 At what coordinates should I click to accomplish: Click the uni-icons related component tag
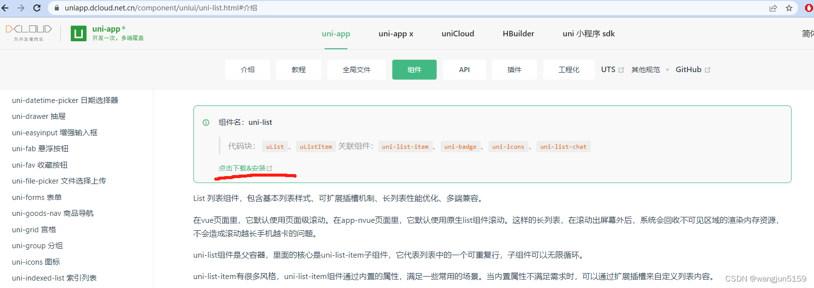click(x=508, y=147)
